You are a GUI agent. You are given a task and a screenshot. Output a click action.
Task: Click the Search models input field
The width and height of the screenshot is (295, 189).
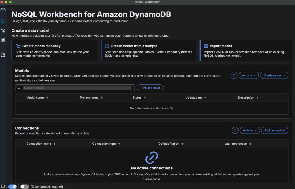click(x=77, y=88)
